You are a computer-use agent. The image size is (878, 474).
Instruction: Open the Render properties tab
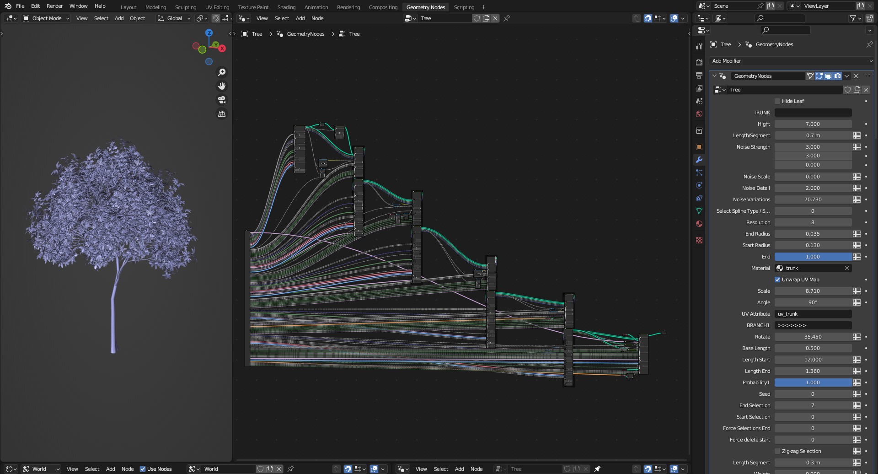tap(699, 63)
